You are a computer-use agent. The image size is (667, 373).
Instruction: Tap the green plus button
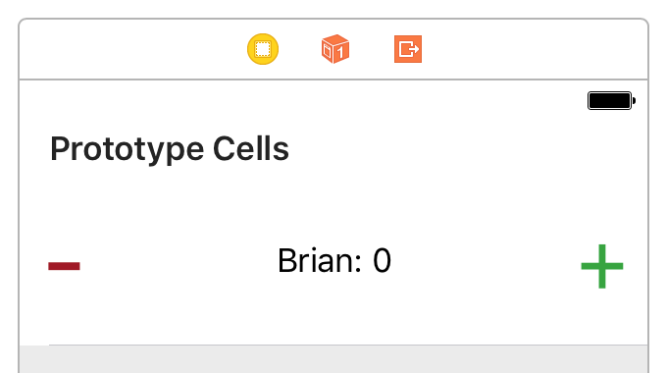tap(602, 266)
